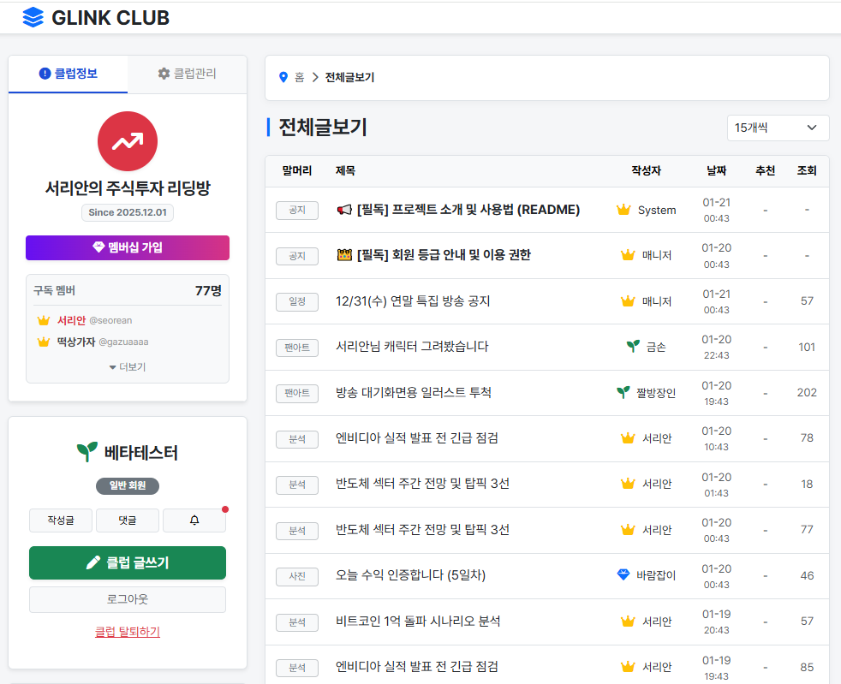Click the Since 2025.12.01 badge

click(x=128, y=212)
